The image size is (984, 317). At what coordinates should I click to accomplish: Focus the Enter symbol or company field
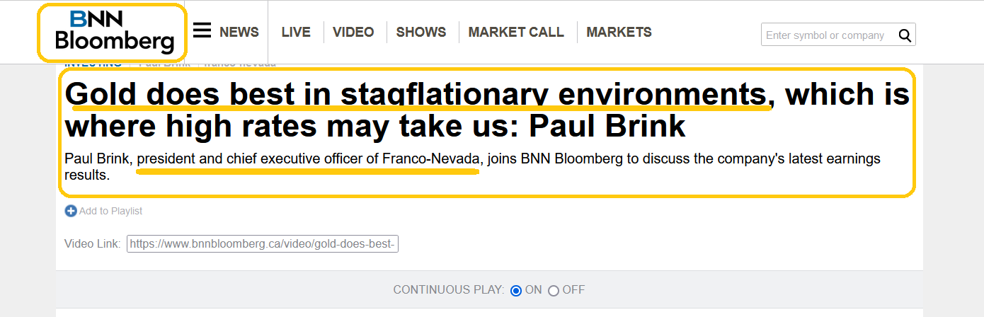click(x=825, y=35)
